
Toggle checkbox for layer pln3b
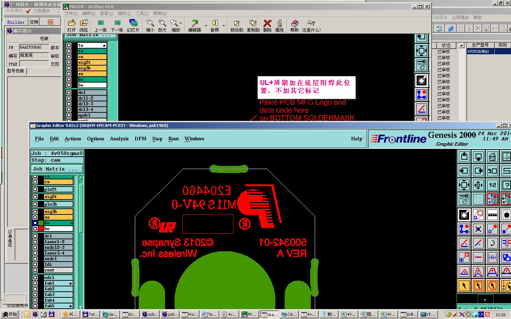pos(35,204)
